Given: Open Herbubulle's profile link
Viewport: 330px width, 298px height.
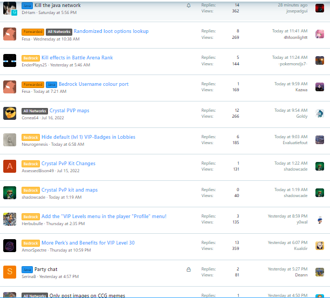Looking at the screenshot, I should pyautogui.click(x=32, y=223).
